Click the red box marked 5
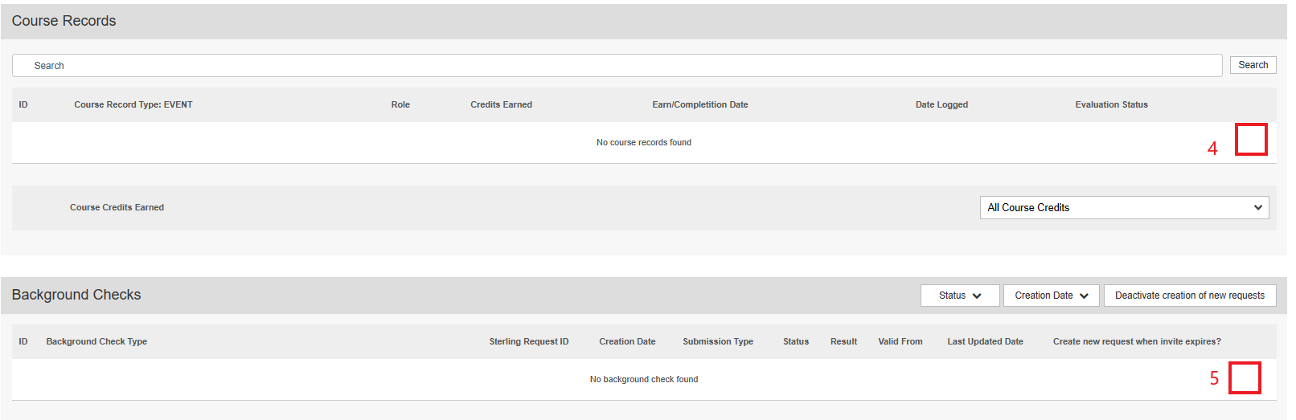The image size is (1296, 420). point(1245,377)
